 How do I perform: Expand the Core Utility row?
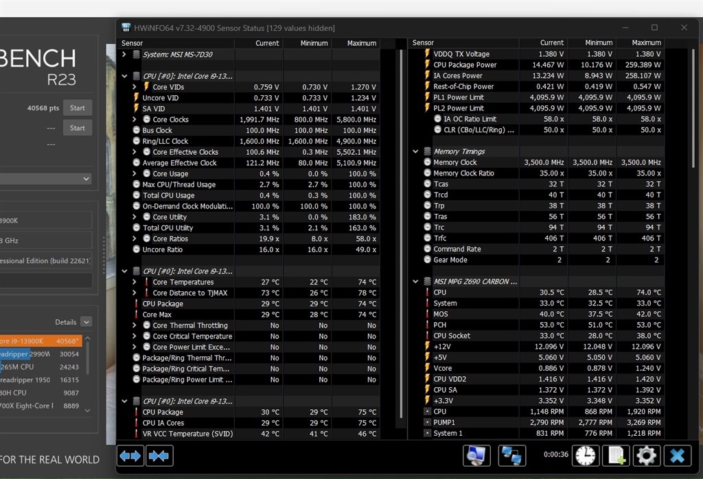[x=134, y=217]
